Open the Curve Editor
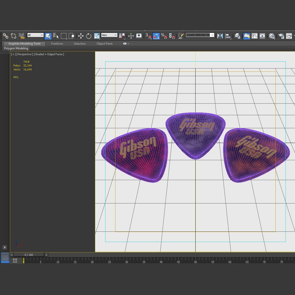The image size is (295, 295). [254, 36]
